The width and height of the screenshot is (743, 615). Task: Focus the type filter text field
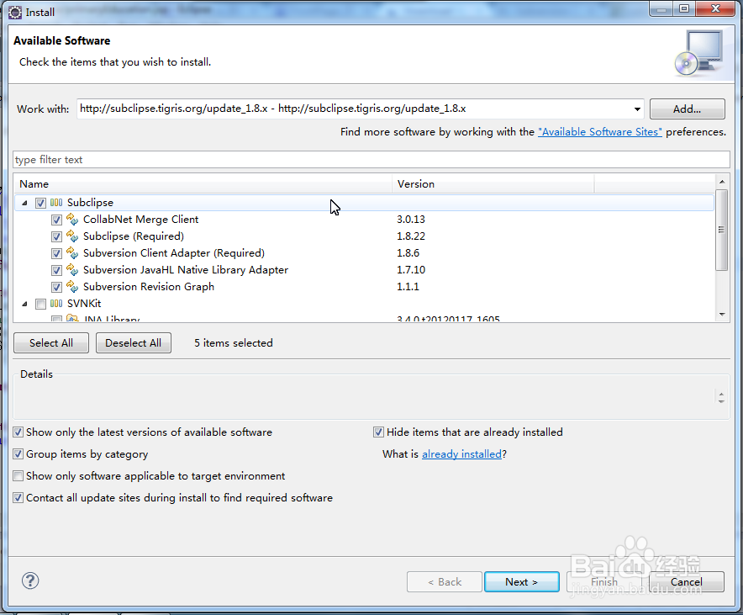371,160
